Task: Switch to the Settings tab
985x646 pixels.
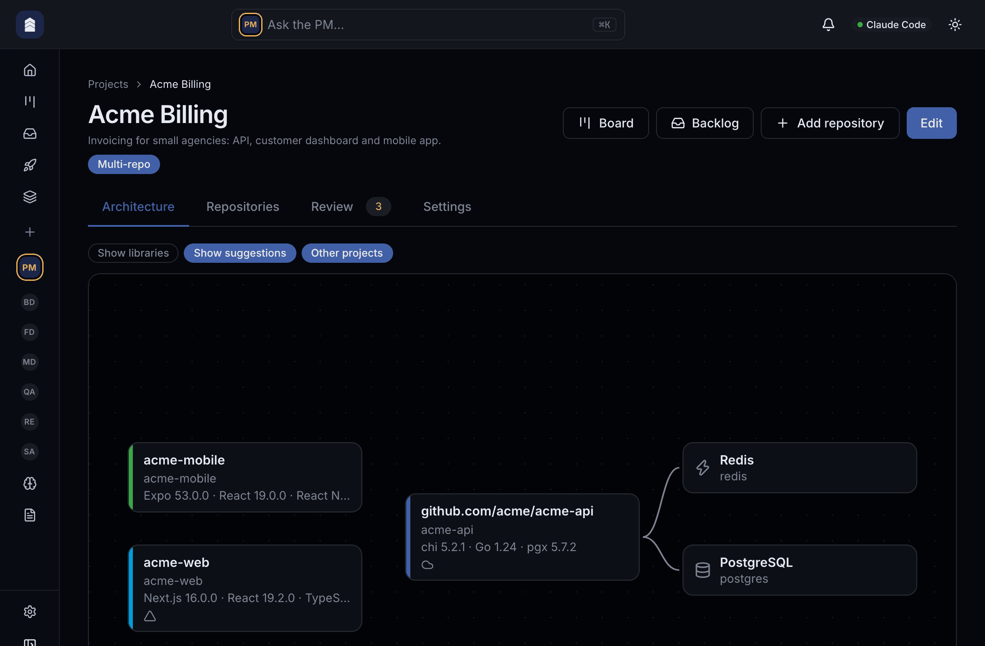Action: pyautogui.click(x=447, y=207)
